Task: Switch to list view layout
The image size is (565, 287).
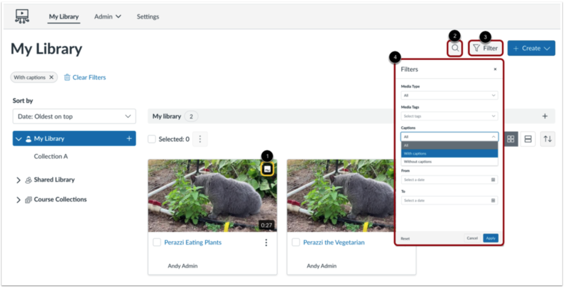Action: 528,139
